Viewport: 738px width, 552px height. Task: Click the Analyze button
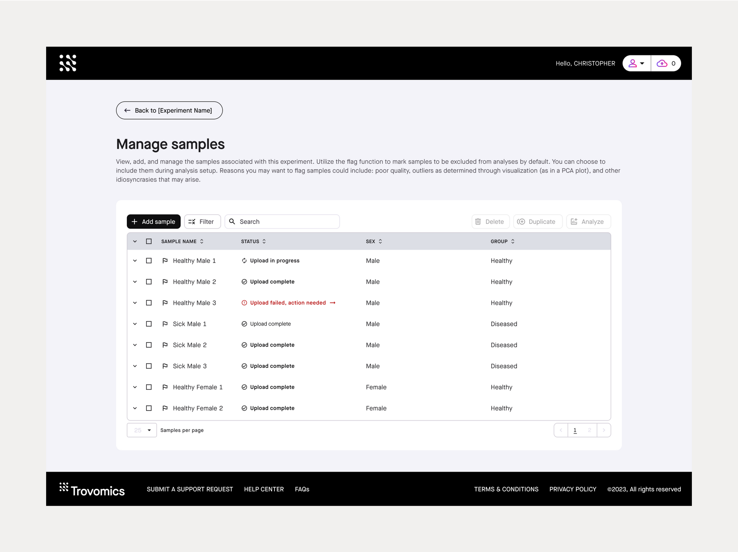pyautogui.click(x=588, y=221)
